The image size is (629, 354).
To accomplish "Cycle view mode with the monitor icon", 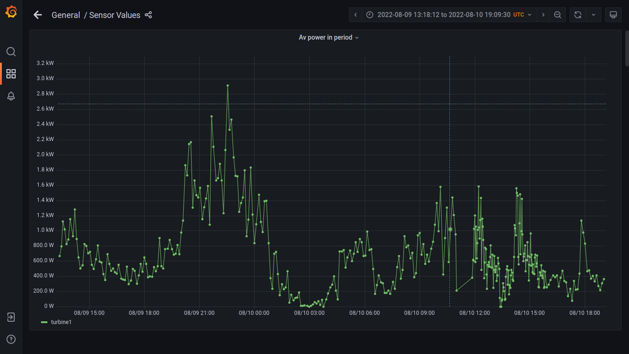I will click(x=613, y=15).
